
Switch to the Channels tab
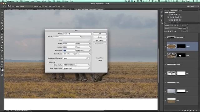(x=172, y=23)
